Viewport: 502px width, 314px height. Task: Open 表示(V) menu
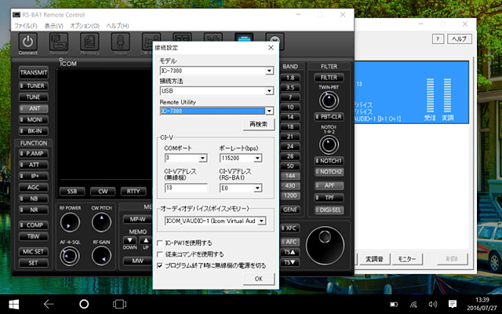click(x=53, y=26)
